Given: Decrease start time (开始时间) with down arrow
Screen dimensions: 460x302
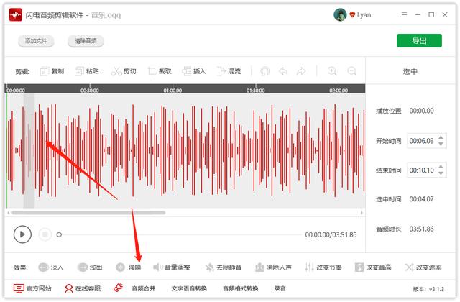Looking at the screenshot, I should point(441,144).
